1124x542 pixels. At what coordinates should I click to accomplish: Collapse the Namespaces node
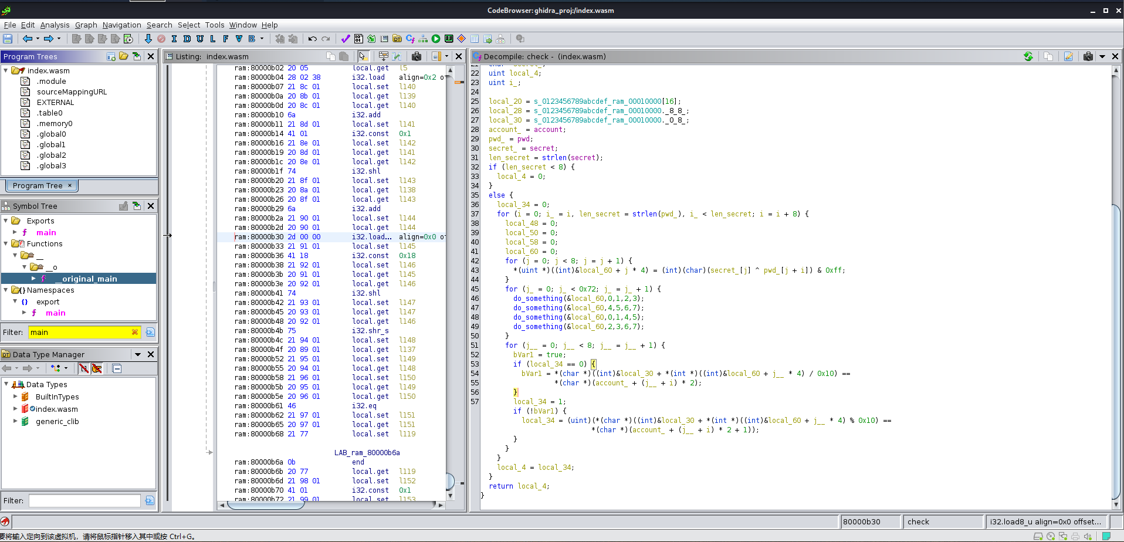[x=6, y=290]
